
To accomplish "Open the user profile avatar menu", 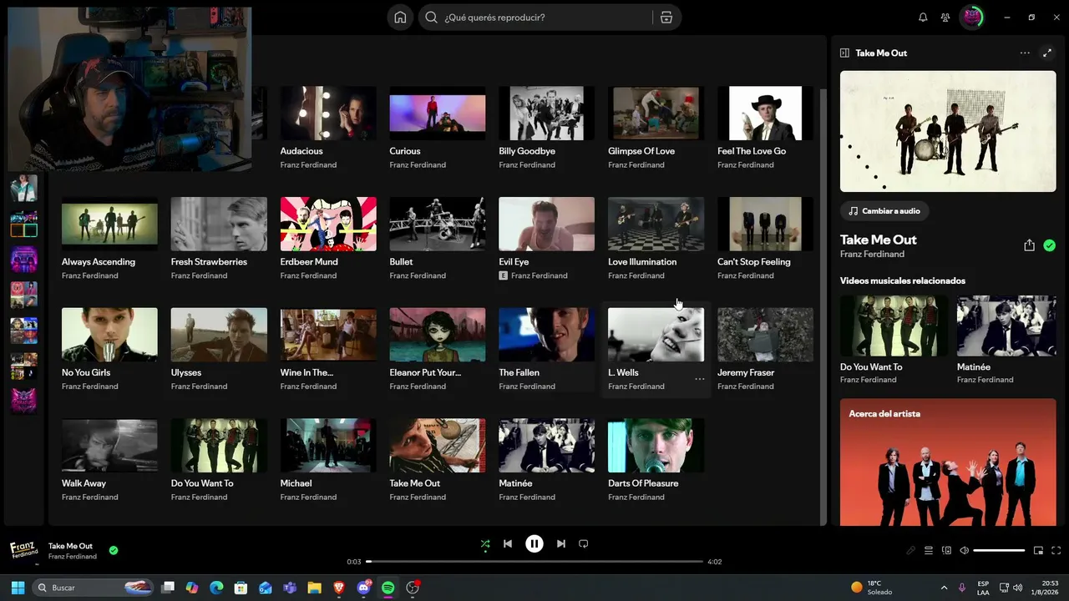I will [971, 18].
